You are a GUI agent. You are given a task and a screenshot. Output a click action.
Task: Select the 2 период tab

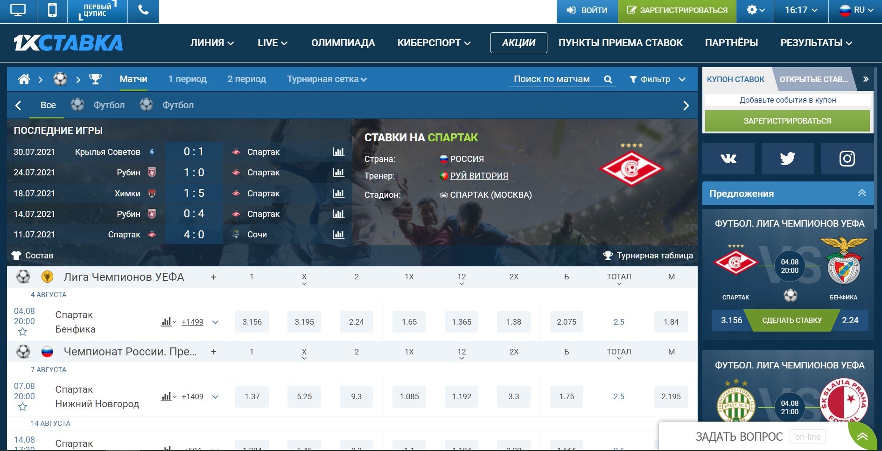246,79
